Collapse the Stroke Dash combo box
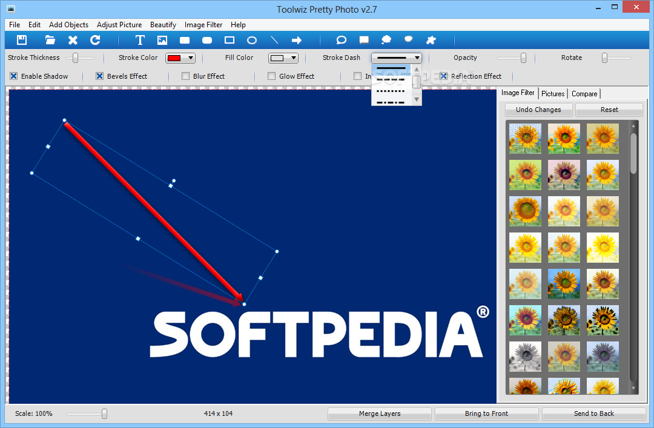654x428 pixels. [x=397, y=58]
